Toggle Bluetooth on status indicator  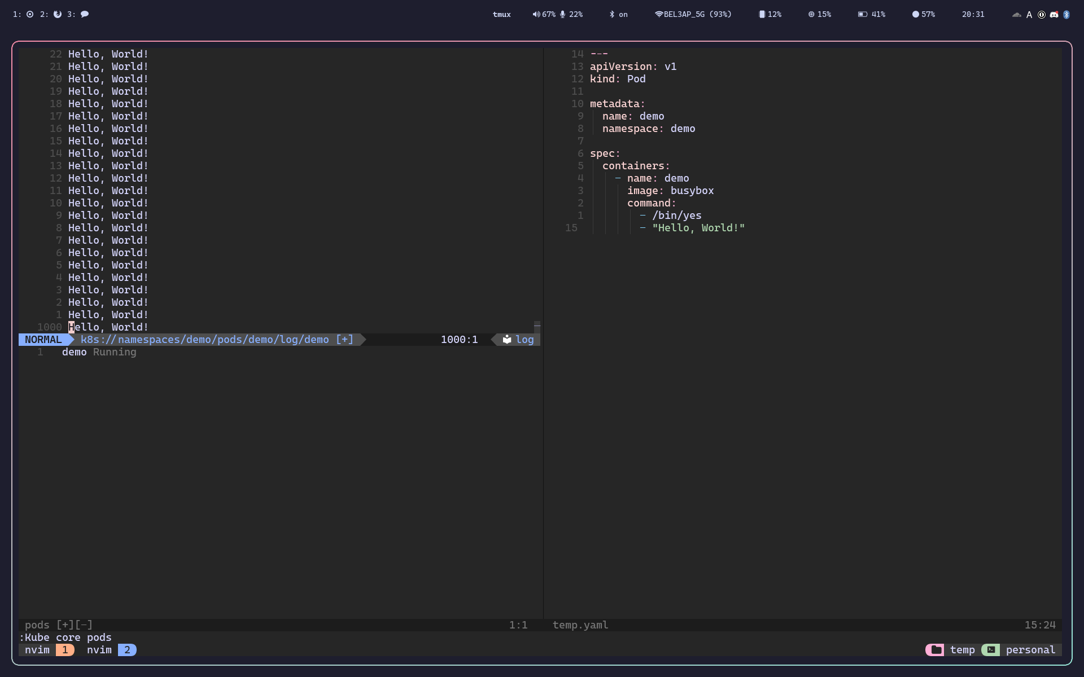pyautogui.click(x=618, y=14)
